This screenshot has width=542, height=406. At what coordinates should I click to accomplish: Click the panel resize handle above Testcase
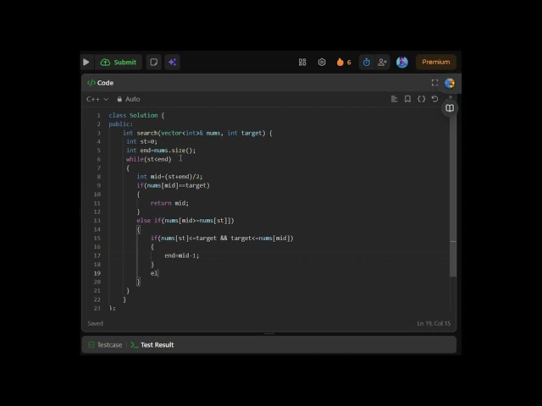269,334
